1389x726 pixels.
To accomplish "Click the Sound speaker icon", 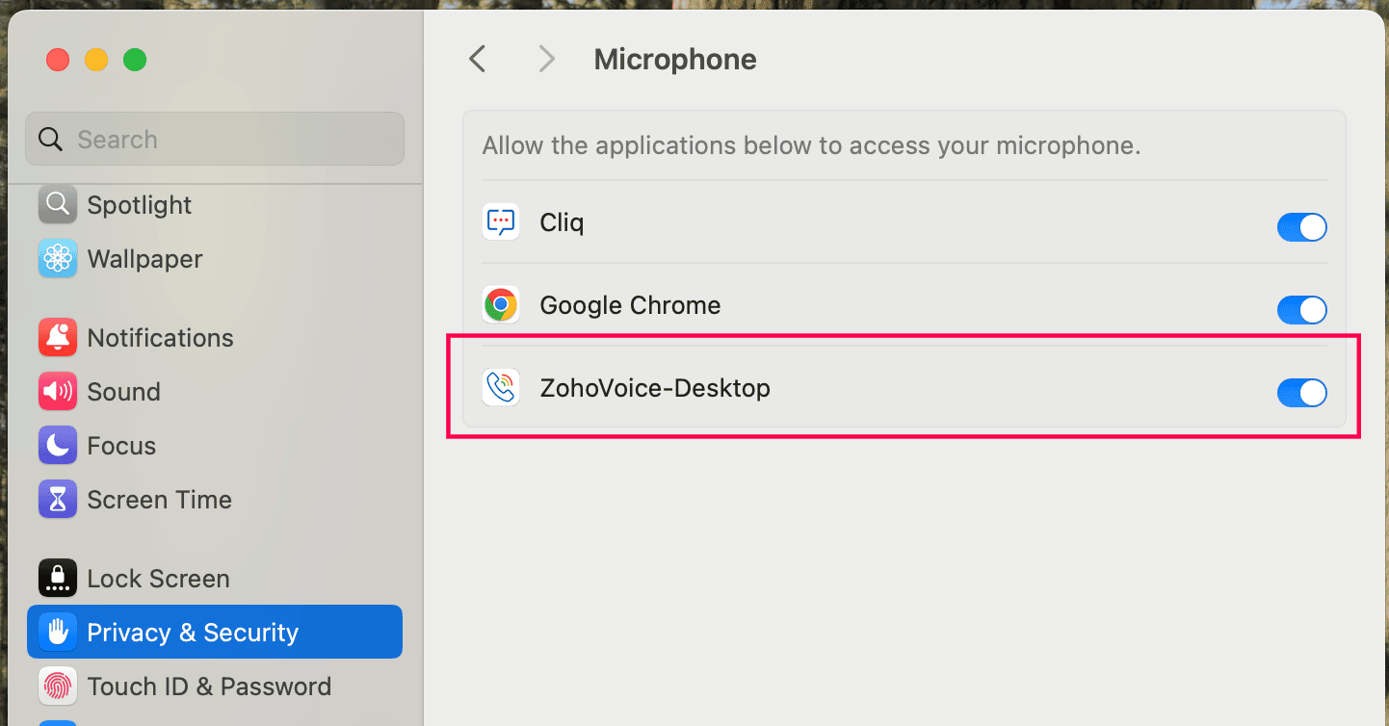I will (58, 392).
